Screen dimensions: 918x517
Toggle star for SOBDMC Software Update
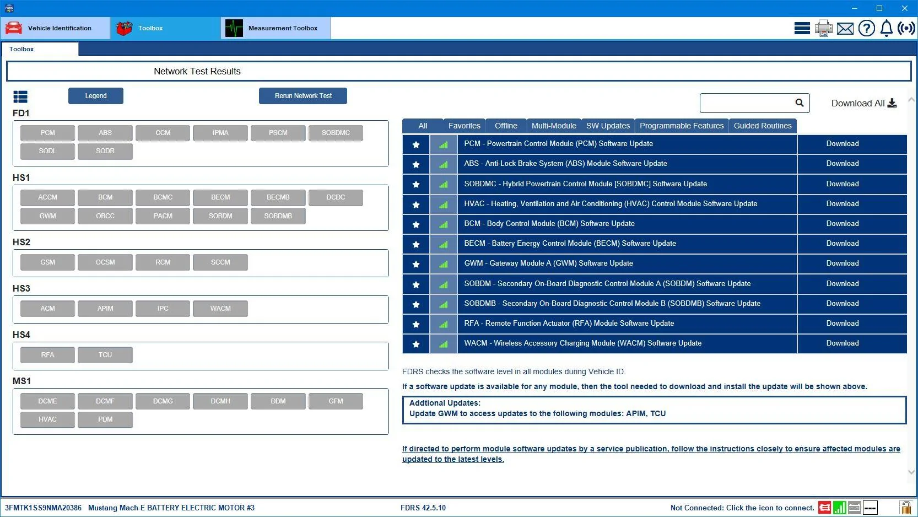pos(416,184)
